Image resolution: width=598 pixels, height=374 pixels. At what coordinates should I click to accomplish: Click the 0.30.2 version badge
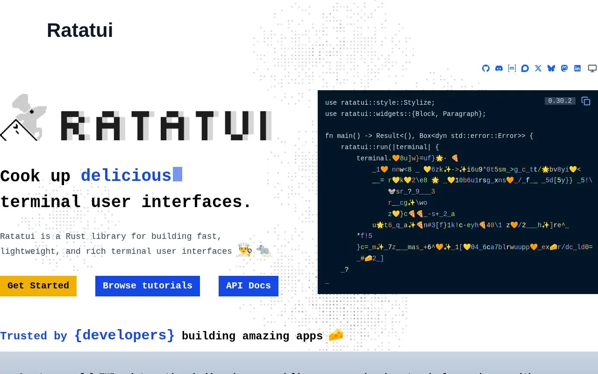[x=560, y=101]
